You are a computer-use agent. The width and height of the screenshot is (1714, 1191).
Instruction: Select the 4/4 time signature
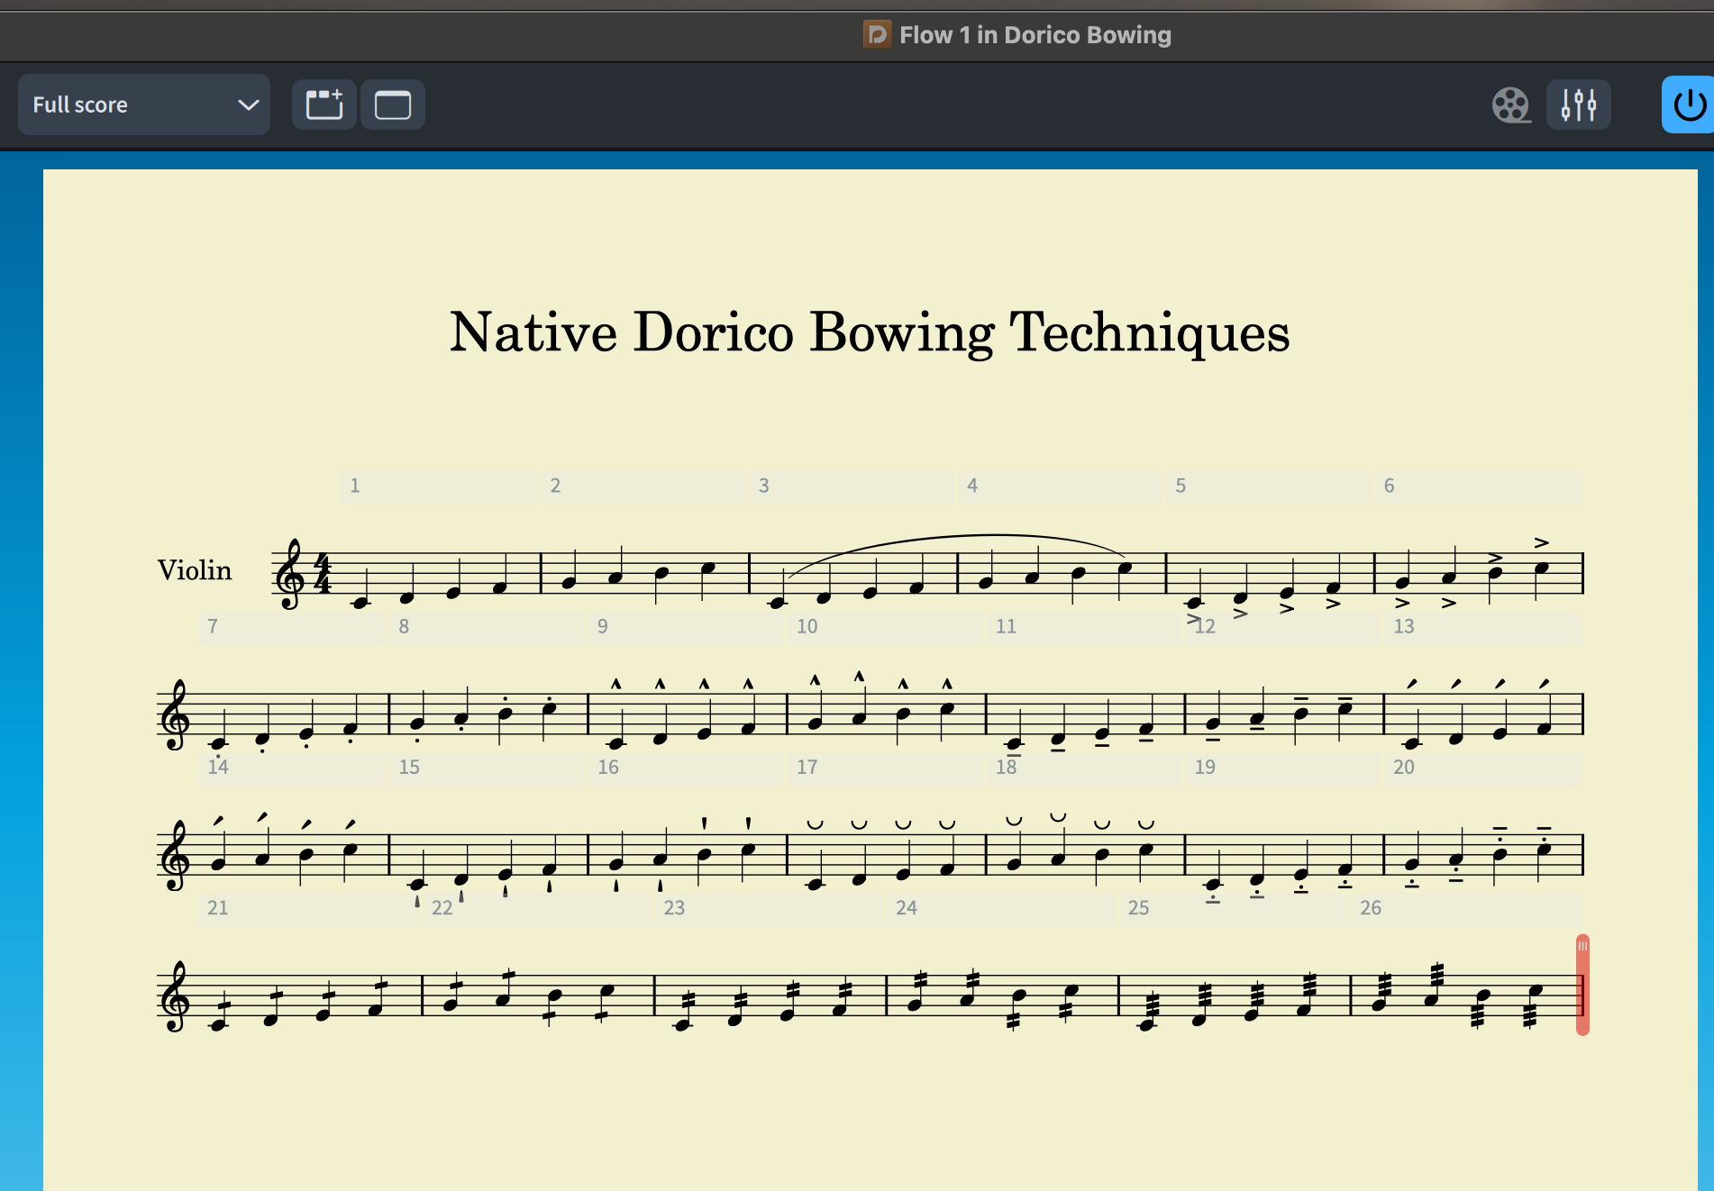pyautogui.click(x=323, y=572)
